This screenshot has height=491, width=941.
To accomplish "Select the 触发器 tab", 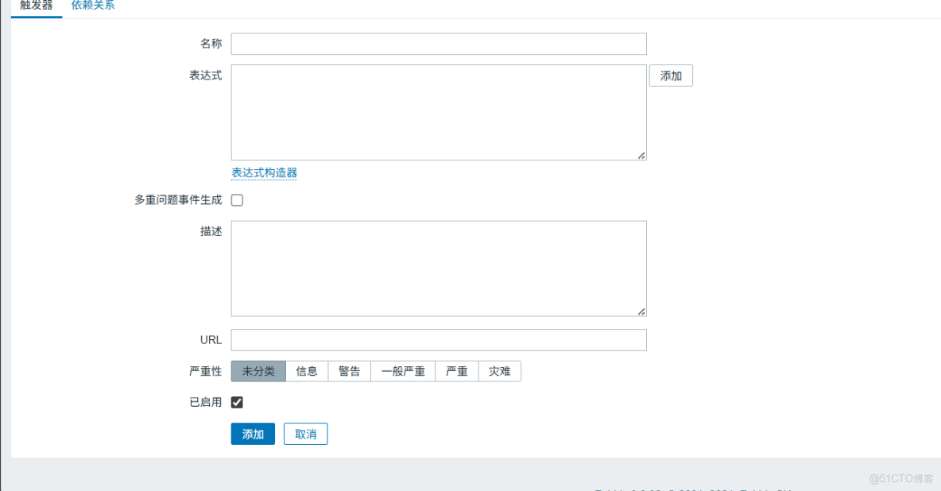I will tap(36, 6).
